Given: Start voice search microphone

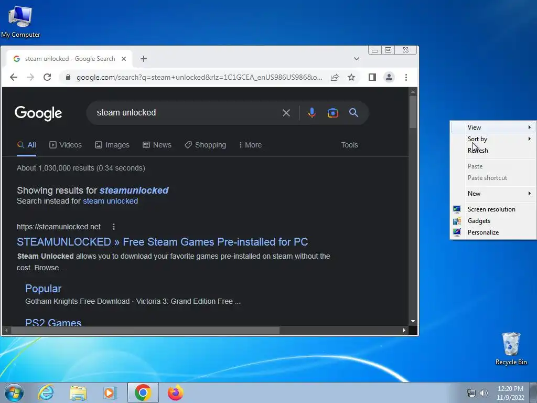Looking at the screenshot, I should pos(312,113).
